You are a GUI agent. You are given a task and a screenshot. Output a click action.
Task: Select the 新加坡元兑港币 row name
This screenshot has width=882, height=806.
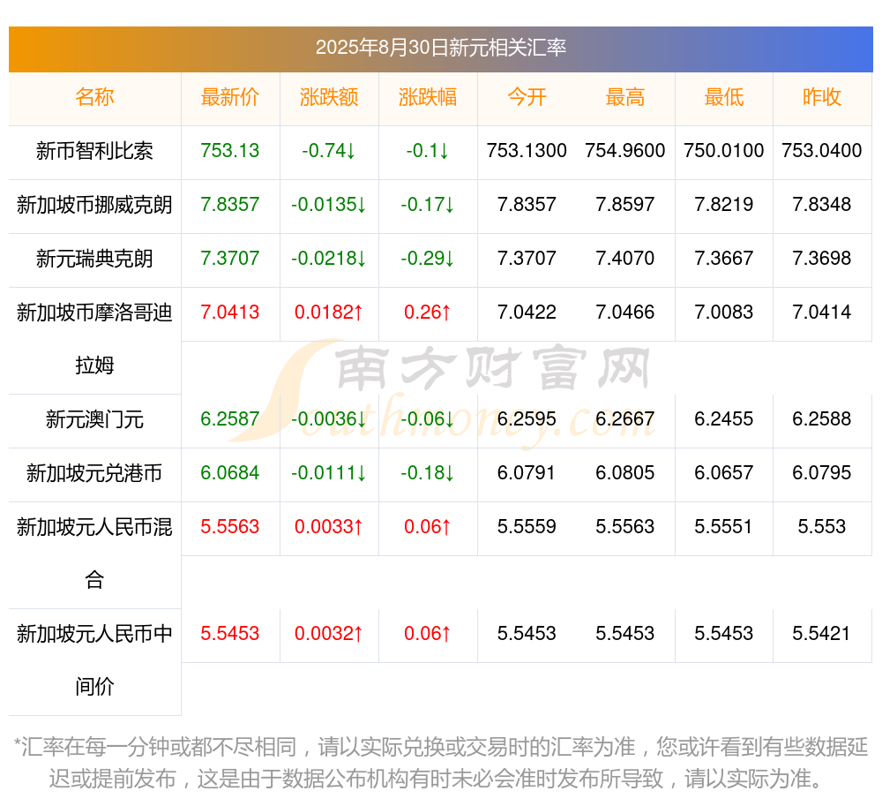pyautogui.click(x=94, y=473)
